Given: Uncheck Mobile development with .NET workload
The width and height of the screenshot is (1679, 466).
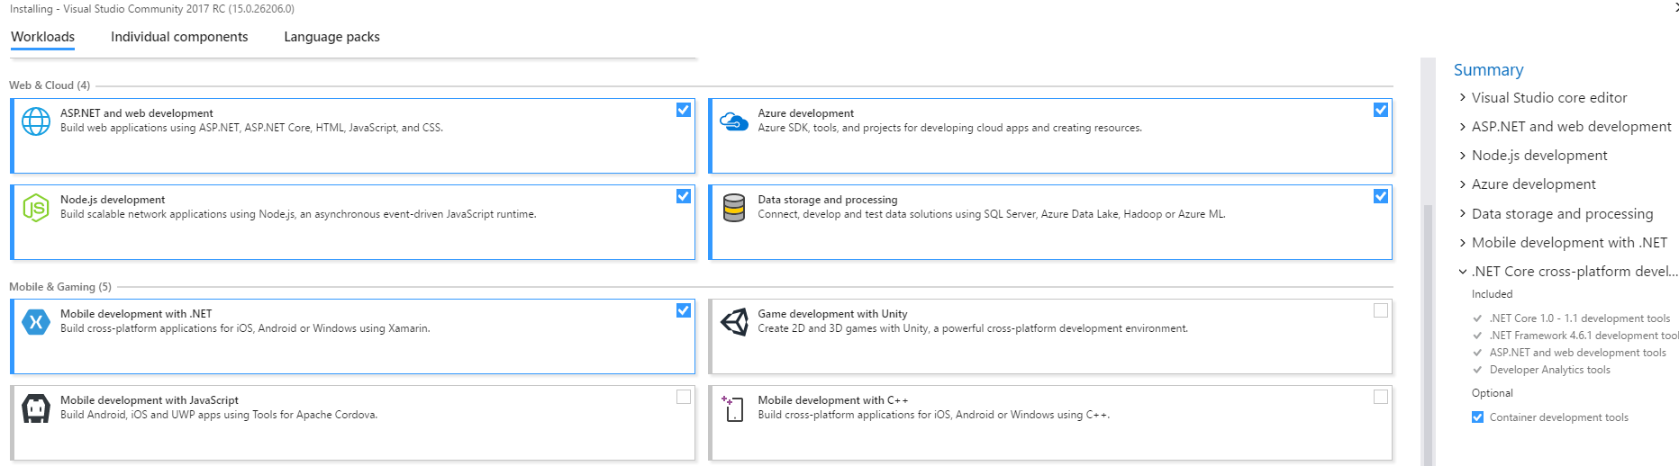Looking at the screenshot, I should pyautogui.click(x=684, y=310).
